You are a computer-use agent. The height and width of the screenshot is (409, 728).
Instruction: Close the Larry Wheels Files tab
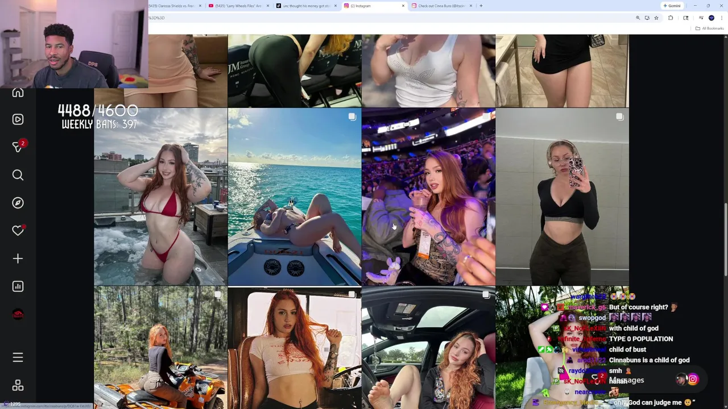[268, 6]
